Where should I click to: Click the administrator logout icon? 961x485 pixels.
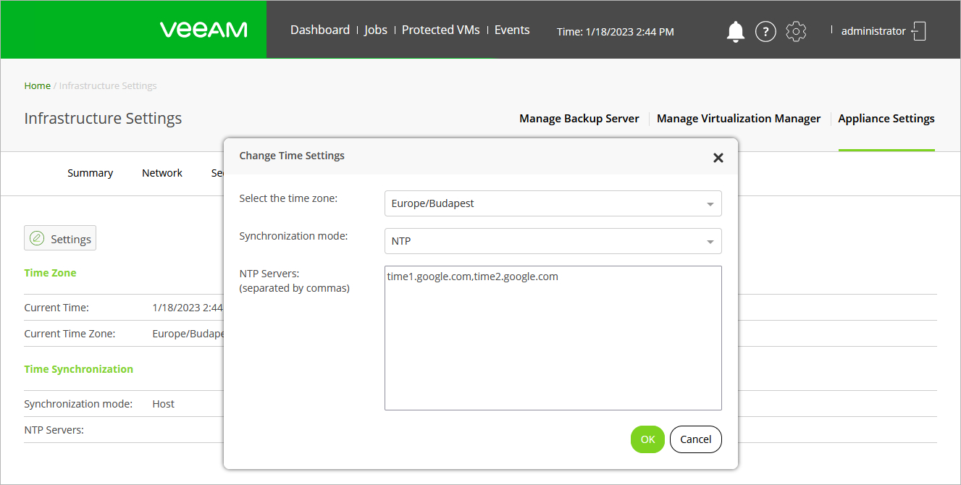click(x=919, y=31)
